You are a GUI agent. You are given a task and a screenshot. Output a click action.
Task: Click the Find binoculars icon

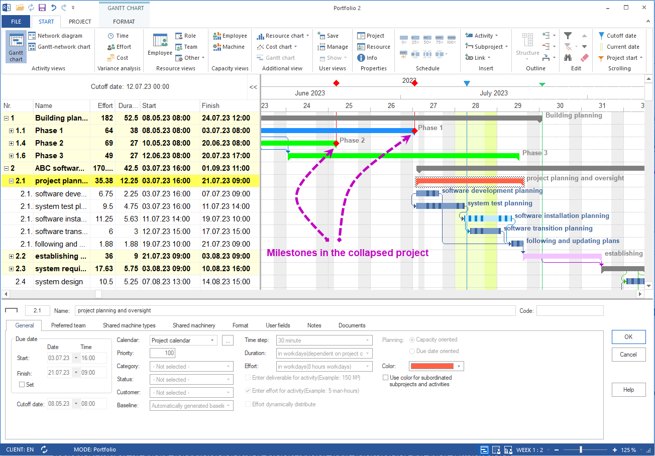(x=568, y=58)
